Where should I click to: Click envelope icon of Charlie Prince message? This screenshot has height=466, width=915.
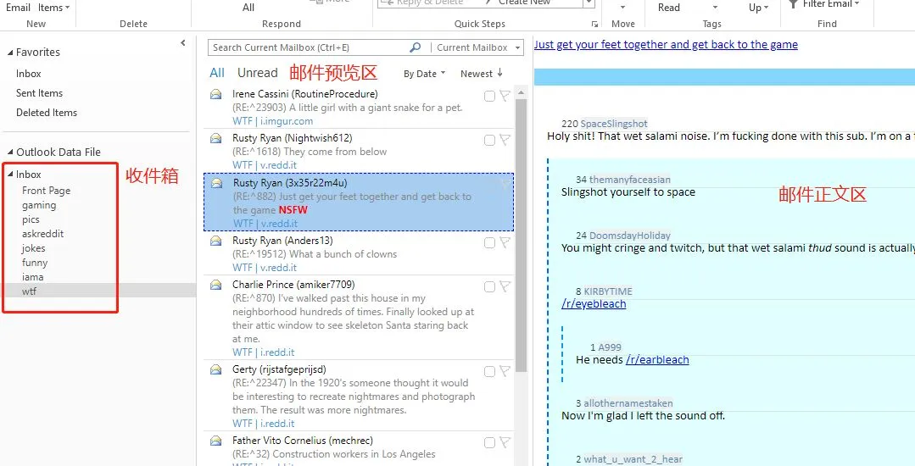click(x=216, y=285)
